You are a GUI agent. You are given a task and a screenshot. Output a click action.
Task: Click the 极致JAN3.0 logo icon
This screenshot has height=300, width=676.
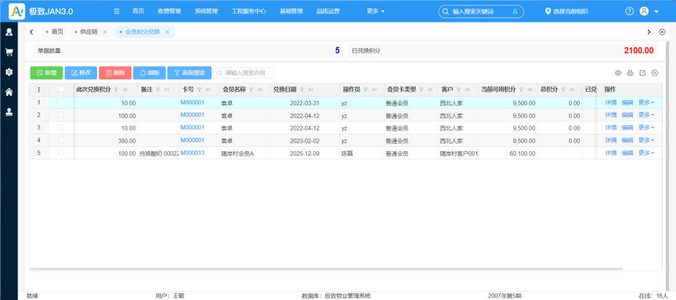tap(17, 11)
